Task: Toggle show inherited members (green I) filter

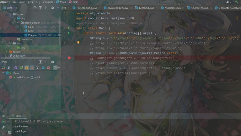Action: (21, 68)
